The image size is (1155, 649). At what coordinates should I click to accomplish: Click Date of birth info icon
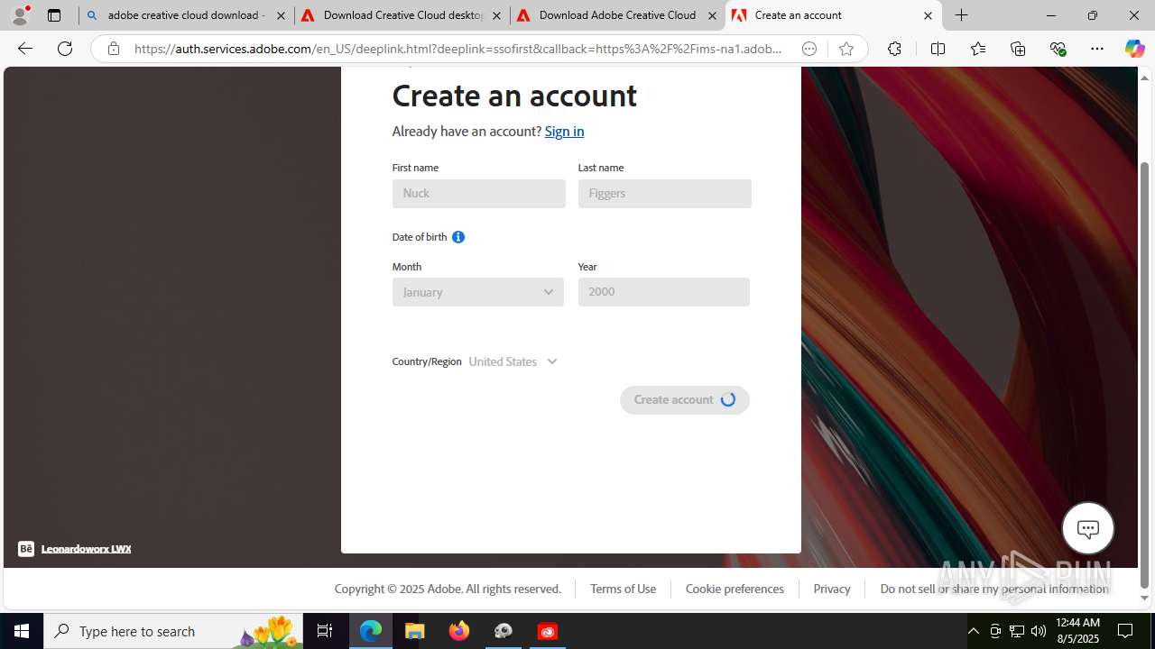point(458,237)
